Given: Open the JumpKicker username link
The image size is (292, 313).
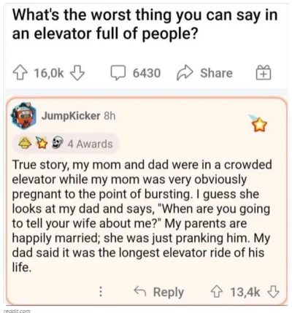Looking at the screenshot, I should [x=71, y=116].
